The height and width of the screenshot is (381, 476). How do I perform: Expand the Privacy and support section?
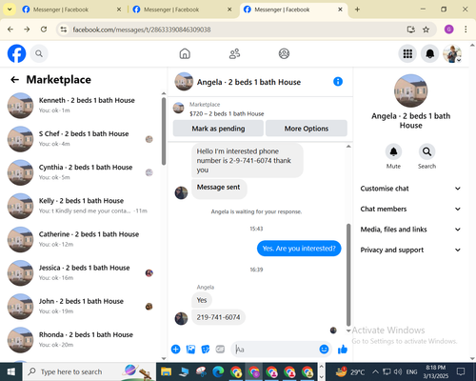[410, 250]
